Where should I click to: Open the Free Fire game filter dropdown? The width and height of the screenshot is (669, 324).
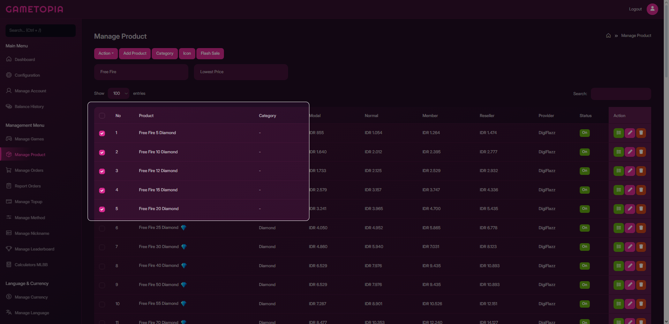click(x=141, y=72)
